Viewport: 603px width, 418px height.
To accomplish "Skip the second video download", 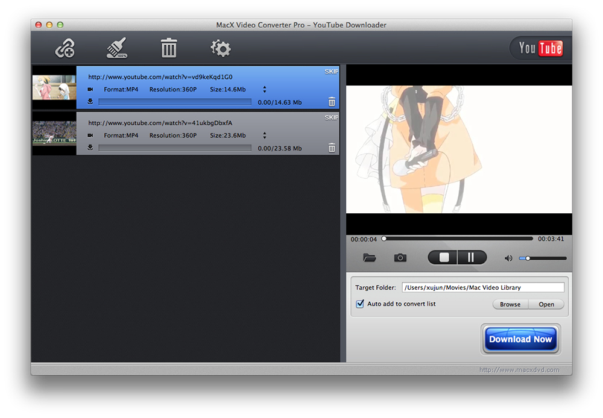I will pos(332,117).
